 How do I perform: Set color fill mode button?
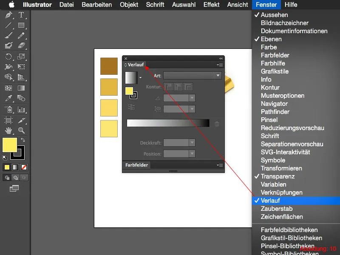tap(7, 167)
